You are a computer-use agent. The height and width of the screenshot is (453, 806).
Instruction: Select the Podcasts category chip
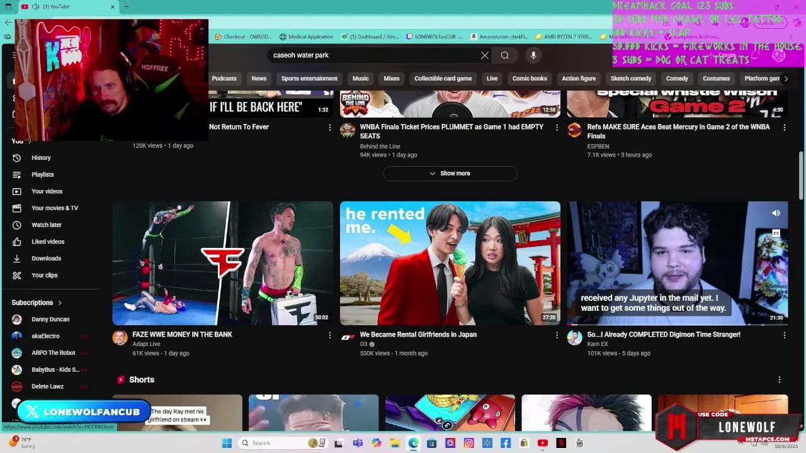[x=224, y=79]
